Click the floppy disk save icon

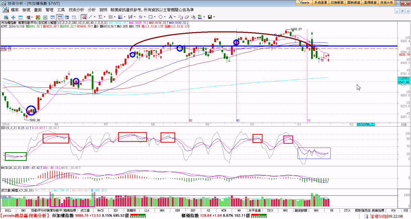coord(210,17)
